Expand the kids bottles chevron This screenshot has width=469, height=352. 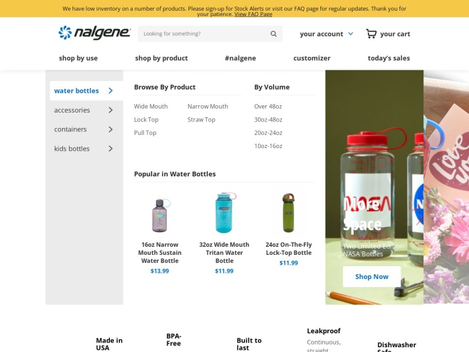[x=111, y=149]
